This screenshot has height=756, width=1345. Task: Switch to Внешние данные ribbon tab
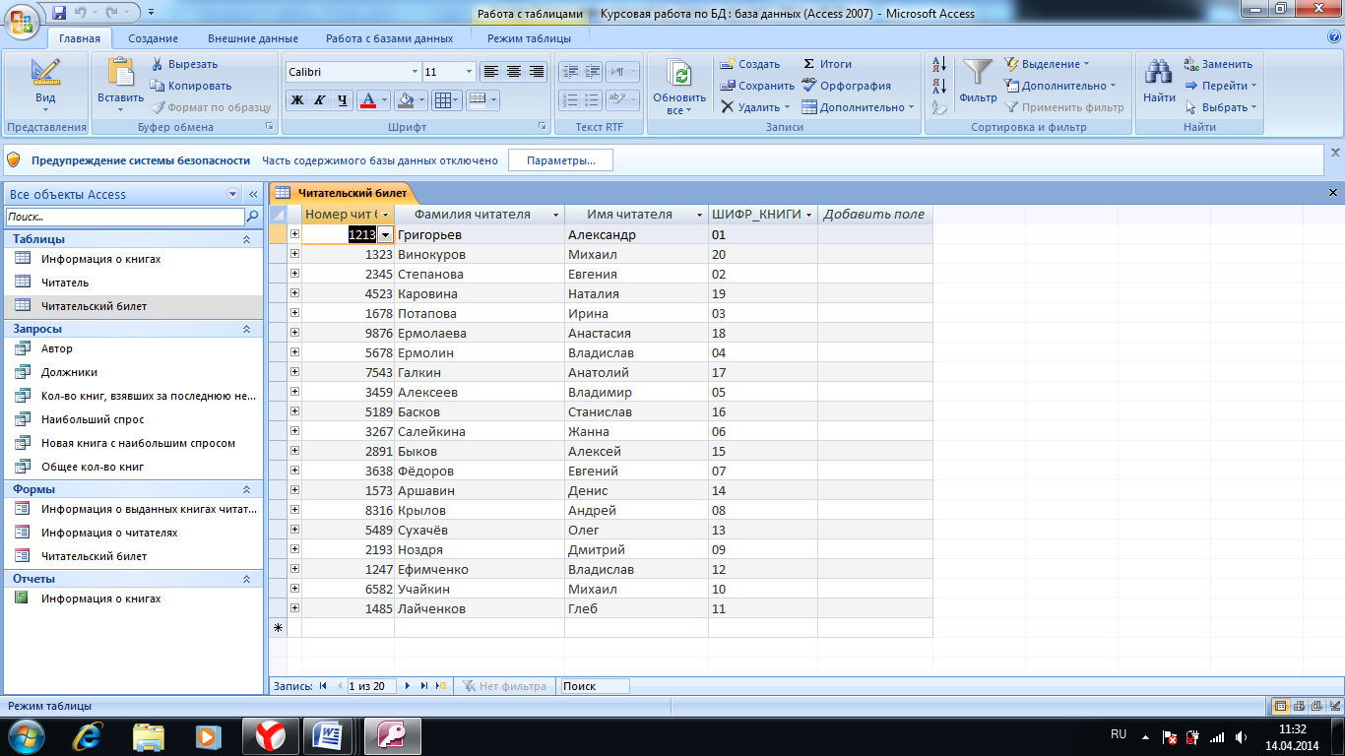pyautogui.click(x=252, y=38)
